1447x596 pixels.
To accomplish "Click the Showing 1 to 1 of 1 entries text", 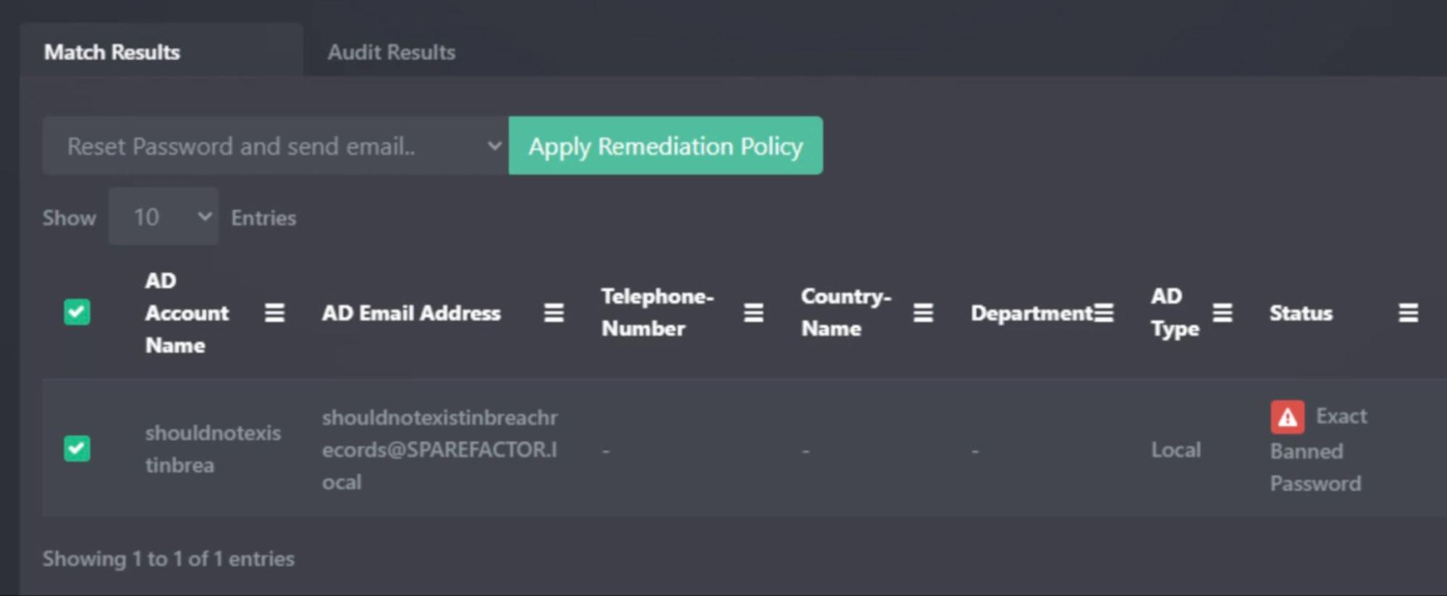I will (x=168, y=558).
